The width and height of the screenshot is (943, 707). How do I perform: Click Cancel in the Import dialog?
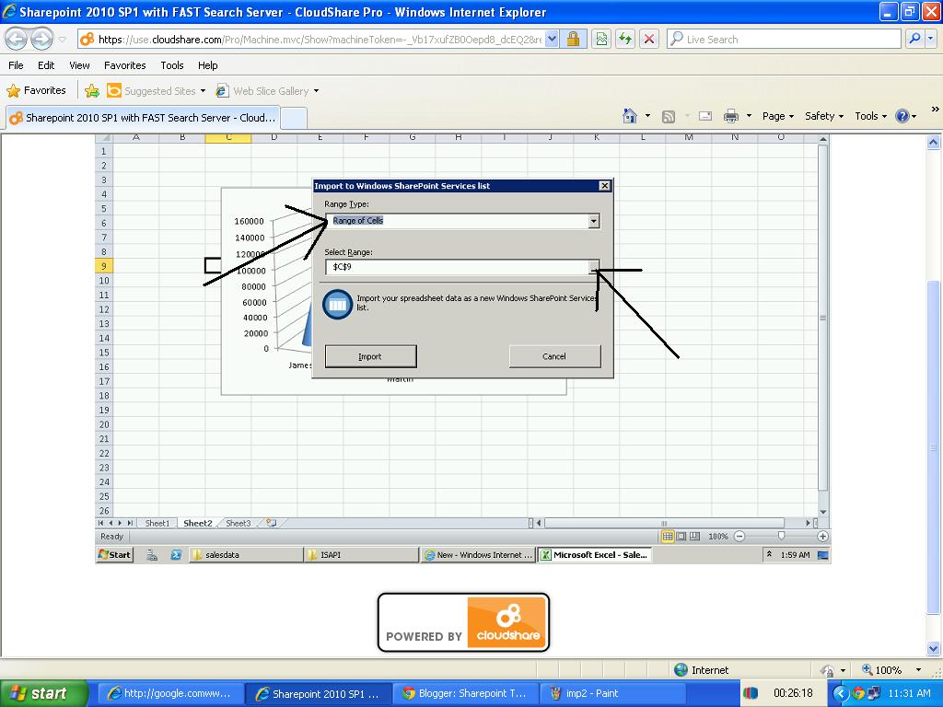554,356
